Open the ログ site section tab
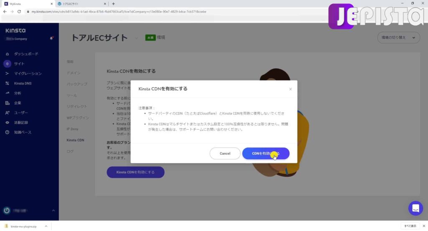This screenshot has width=428, height=231. pos(70,151)
